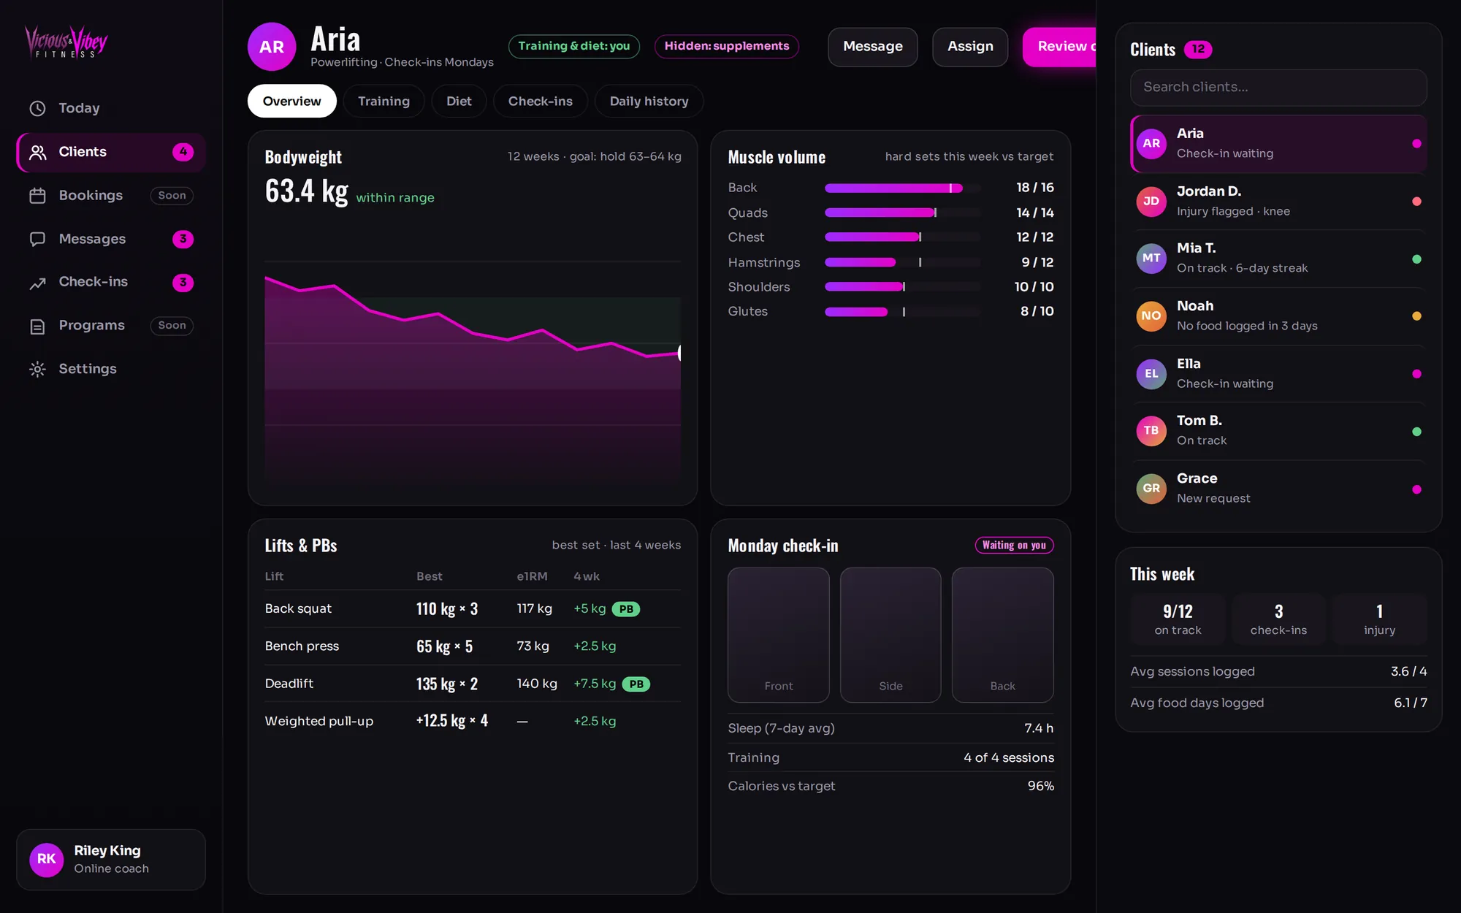Viewport: 1461px width, 913px height.
Task: Click the RK avatar for Riley King
Action: click(x=46, y=859)
